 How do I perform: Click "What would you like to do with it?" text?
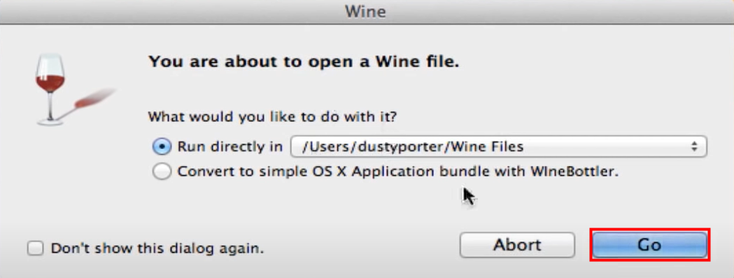click(272, 116)
